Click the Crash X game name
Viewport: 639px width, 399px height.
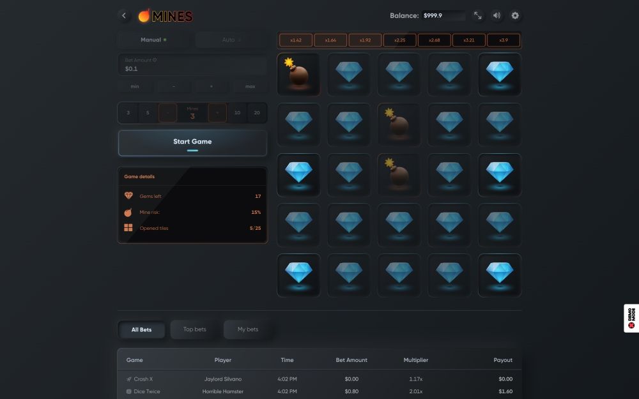pos(143,379)
